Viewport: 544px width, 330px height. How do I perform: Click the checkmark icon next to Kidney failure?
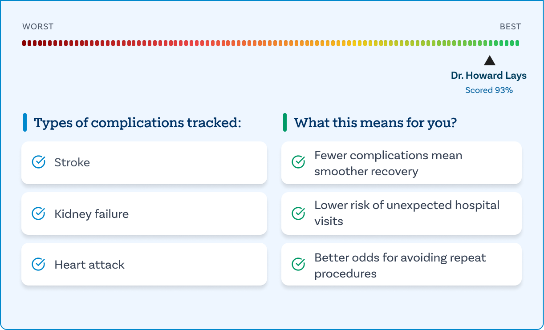point(39,214)
